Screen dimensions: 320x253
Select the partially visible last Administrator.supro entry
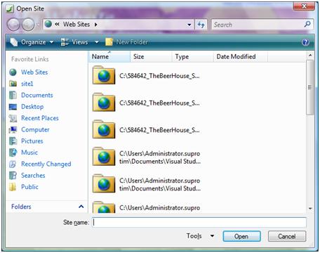146,207
